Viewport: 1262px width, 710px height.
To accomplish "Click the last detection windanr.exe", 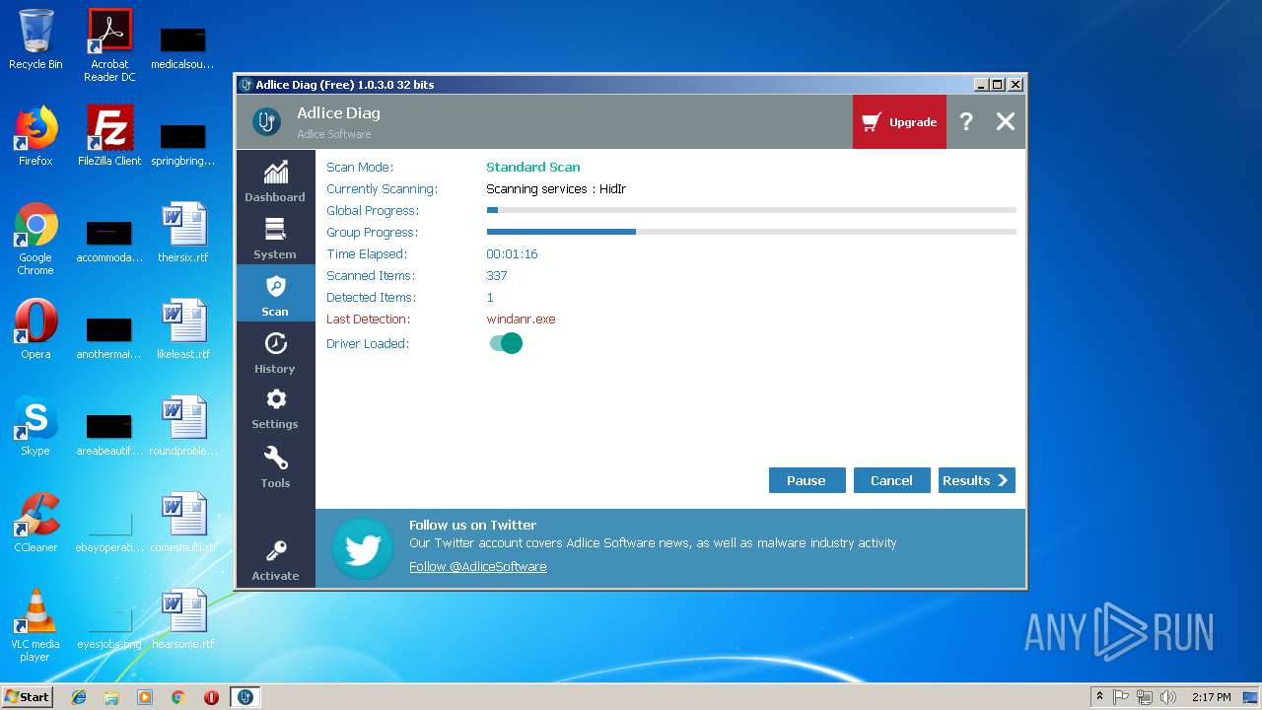I will 521,319.
